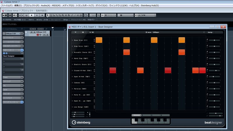This screenshot has width=233, height=131.
Task: Open the プロジェクト(P) menu
Action: click(x=31, y=6)
